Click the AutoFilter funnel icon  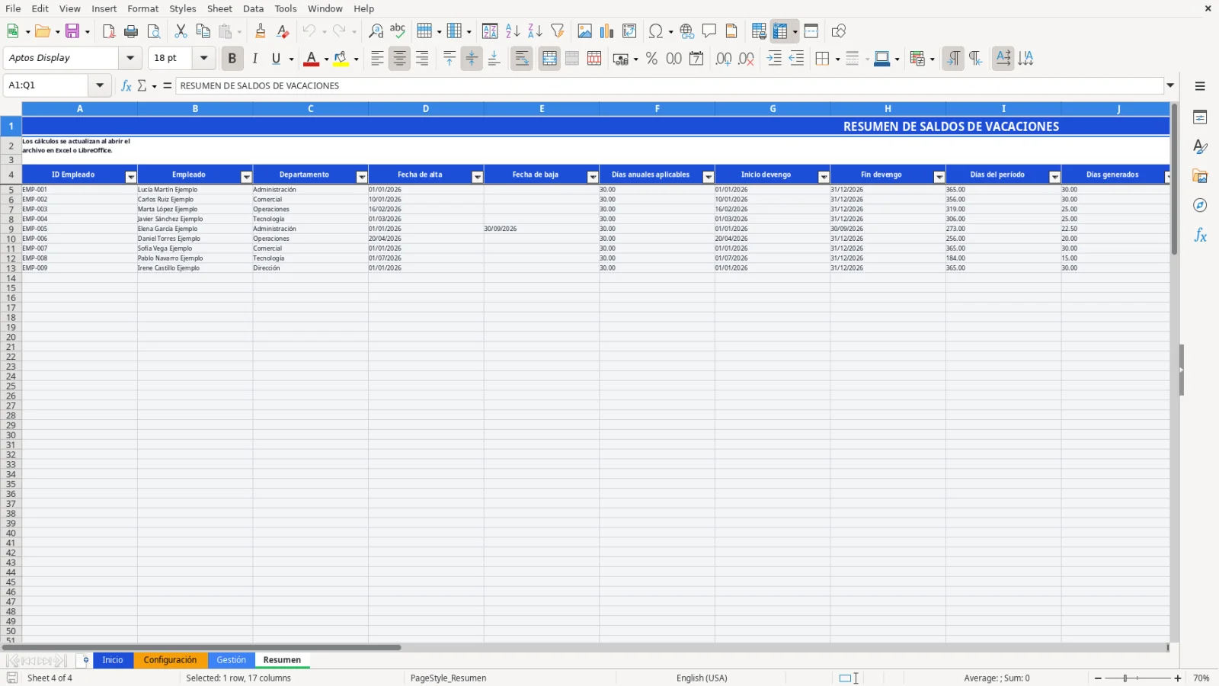558,31
